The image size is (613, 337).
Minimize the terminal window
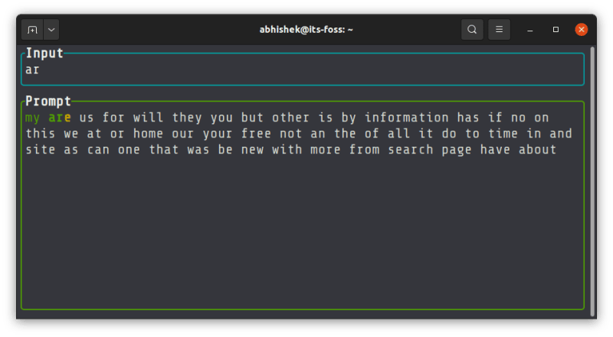[530, 30]
